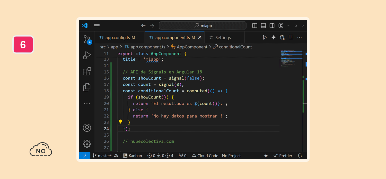Click the sparkle icon in the status bar
The height and width of the screenshot is (179, 386).
click(266, 156)
